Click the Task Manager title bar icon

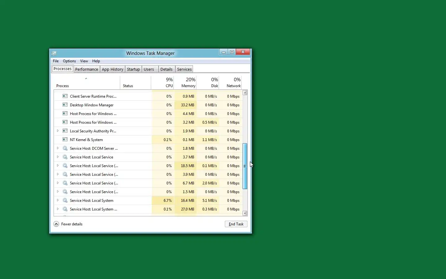tap(54, 53)
